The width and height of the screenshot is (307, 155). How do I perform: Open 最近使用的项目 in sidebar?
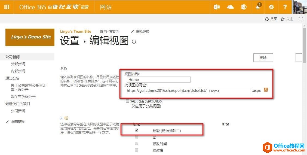[x=18, y=104]
